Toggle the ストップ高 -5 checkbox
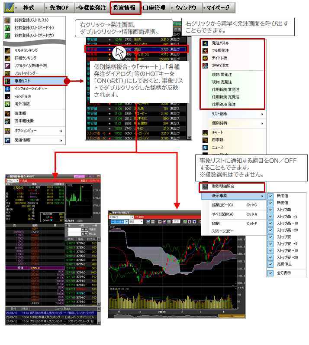This screenshot has width=309, height=345. point(270,217)
